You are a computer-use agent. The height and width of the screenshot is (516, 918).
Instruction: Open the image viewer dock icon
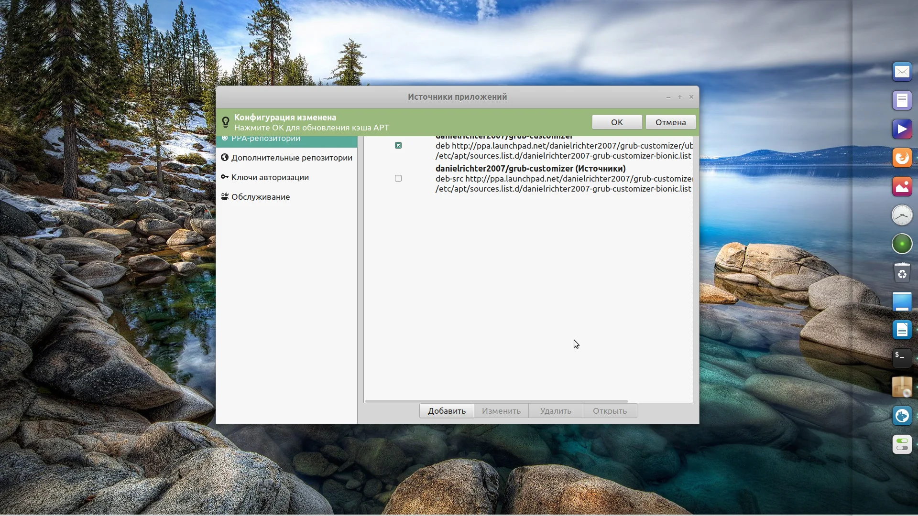[x=902, y=187]
